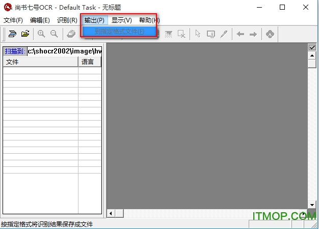Image resolution: width=319 pixels, height=229 pixels.
Task: Open the 显示(V) menu
Action: point(121,20)
